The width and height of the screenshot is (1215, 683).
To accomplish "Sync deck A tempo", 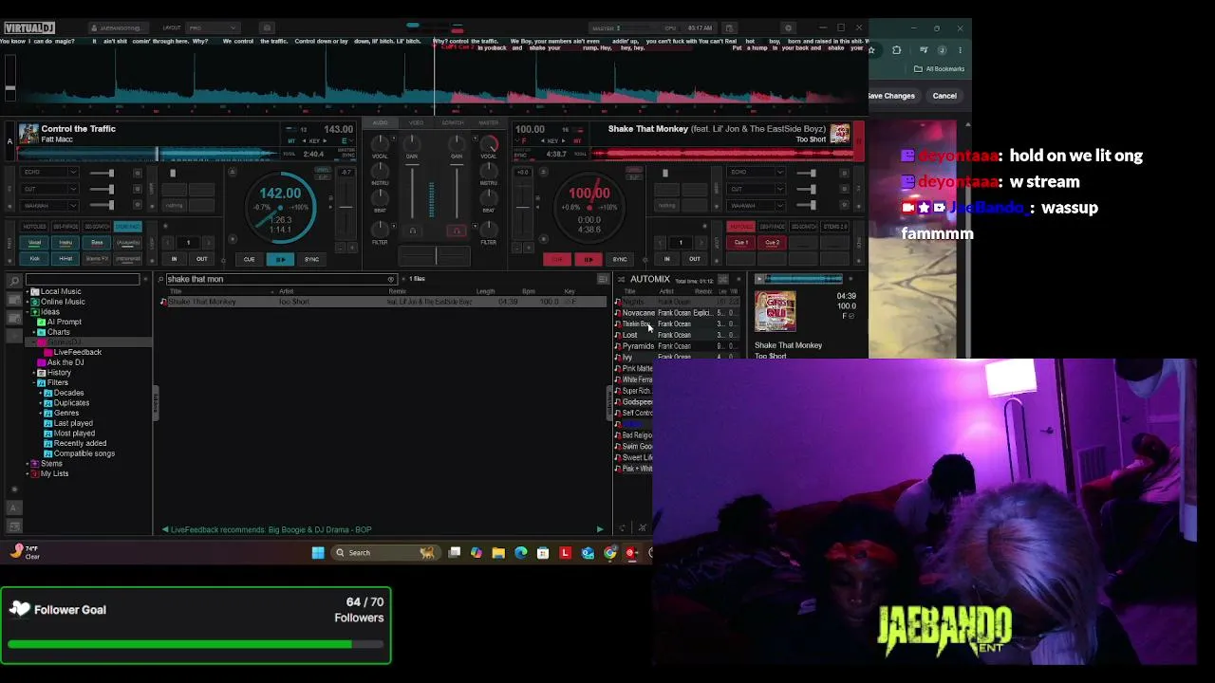I will tap(311, 259).
